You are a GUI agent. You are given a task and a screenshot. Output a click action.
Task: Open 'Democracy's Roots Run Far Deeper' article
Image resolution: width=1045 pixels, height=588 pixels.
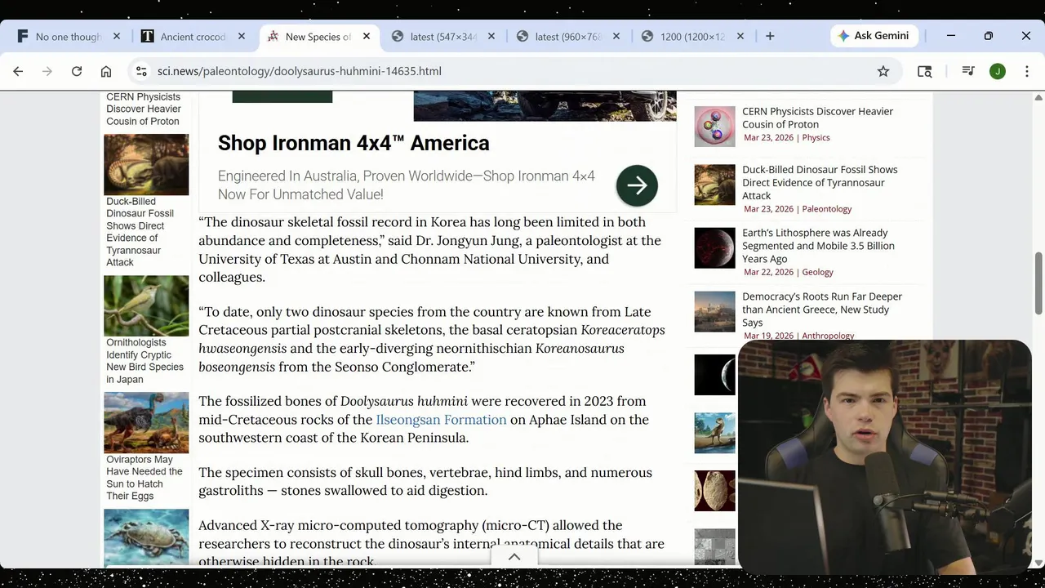[x=822, y=309]
